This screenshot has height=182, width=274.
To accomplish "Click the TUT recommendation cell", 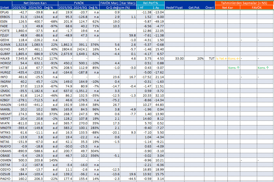I will coord(211,58).
